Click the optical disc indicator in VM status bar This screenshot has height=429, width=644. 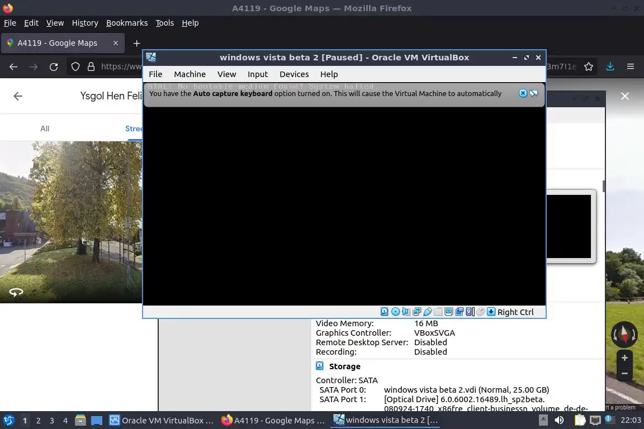[x=395, y=312]
